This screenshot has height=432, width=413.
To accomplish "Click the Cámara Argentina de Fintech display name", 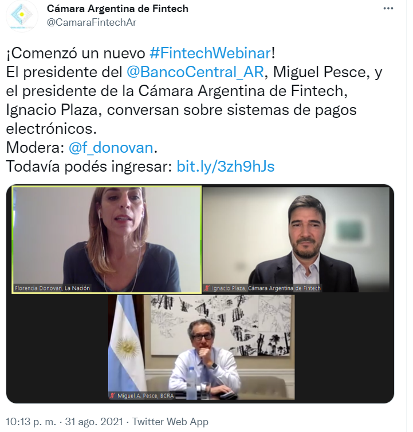I will click(117, 9).
